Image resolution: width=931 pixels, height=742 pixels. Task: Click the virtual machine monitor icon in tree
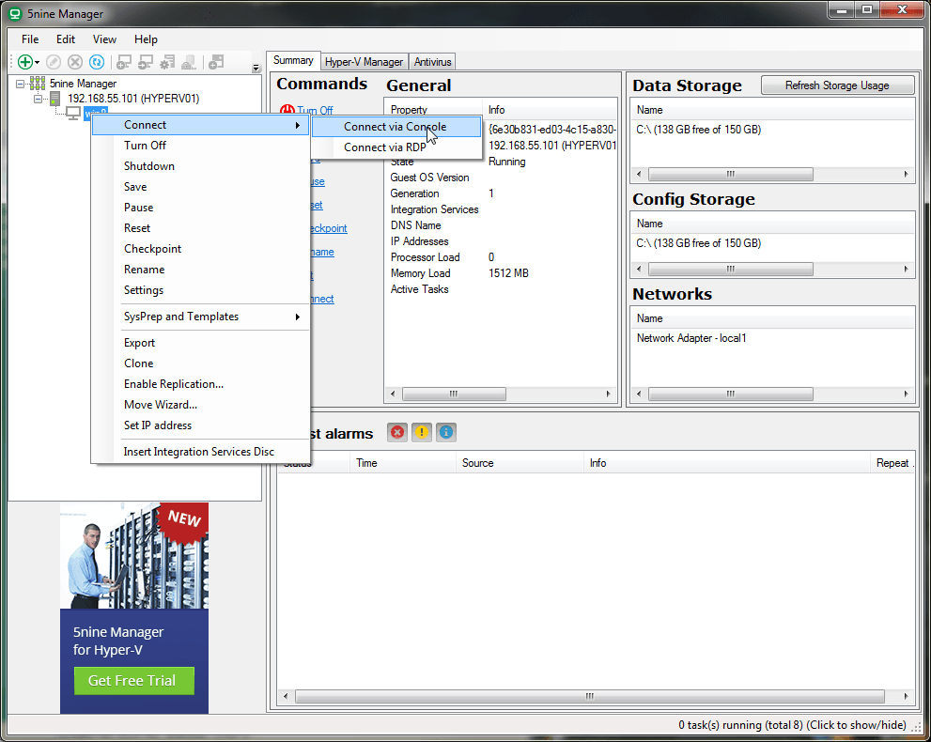point(72,114)
